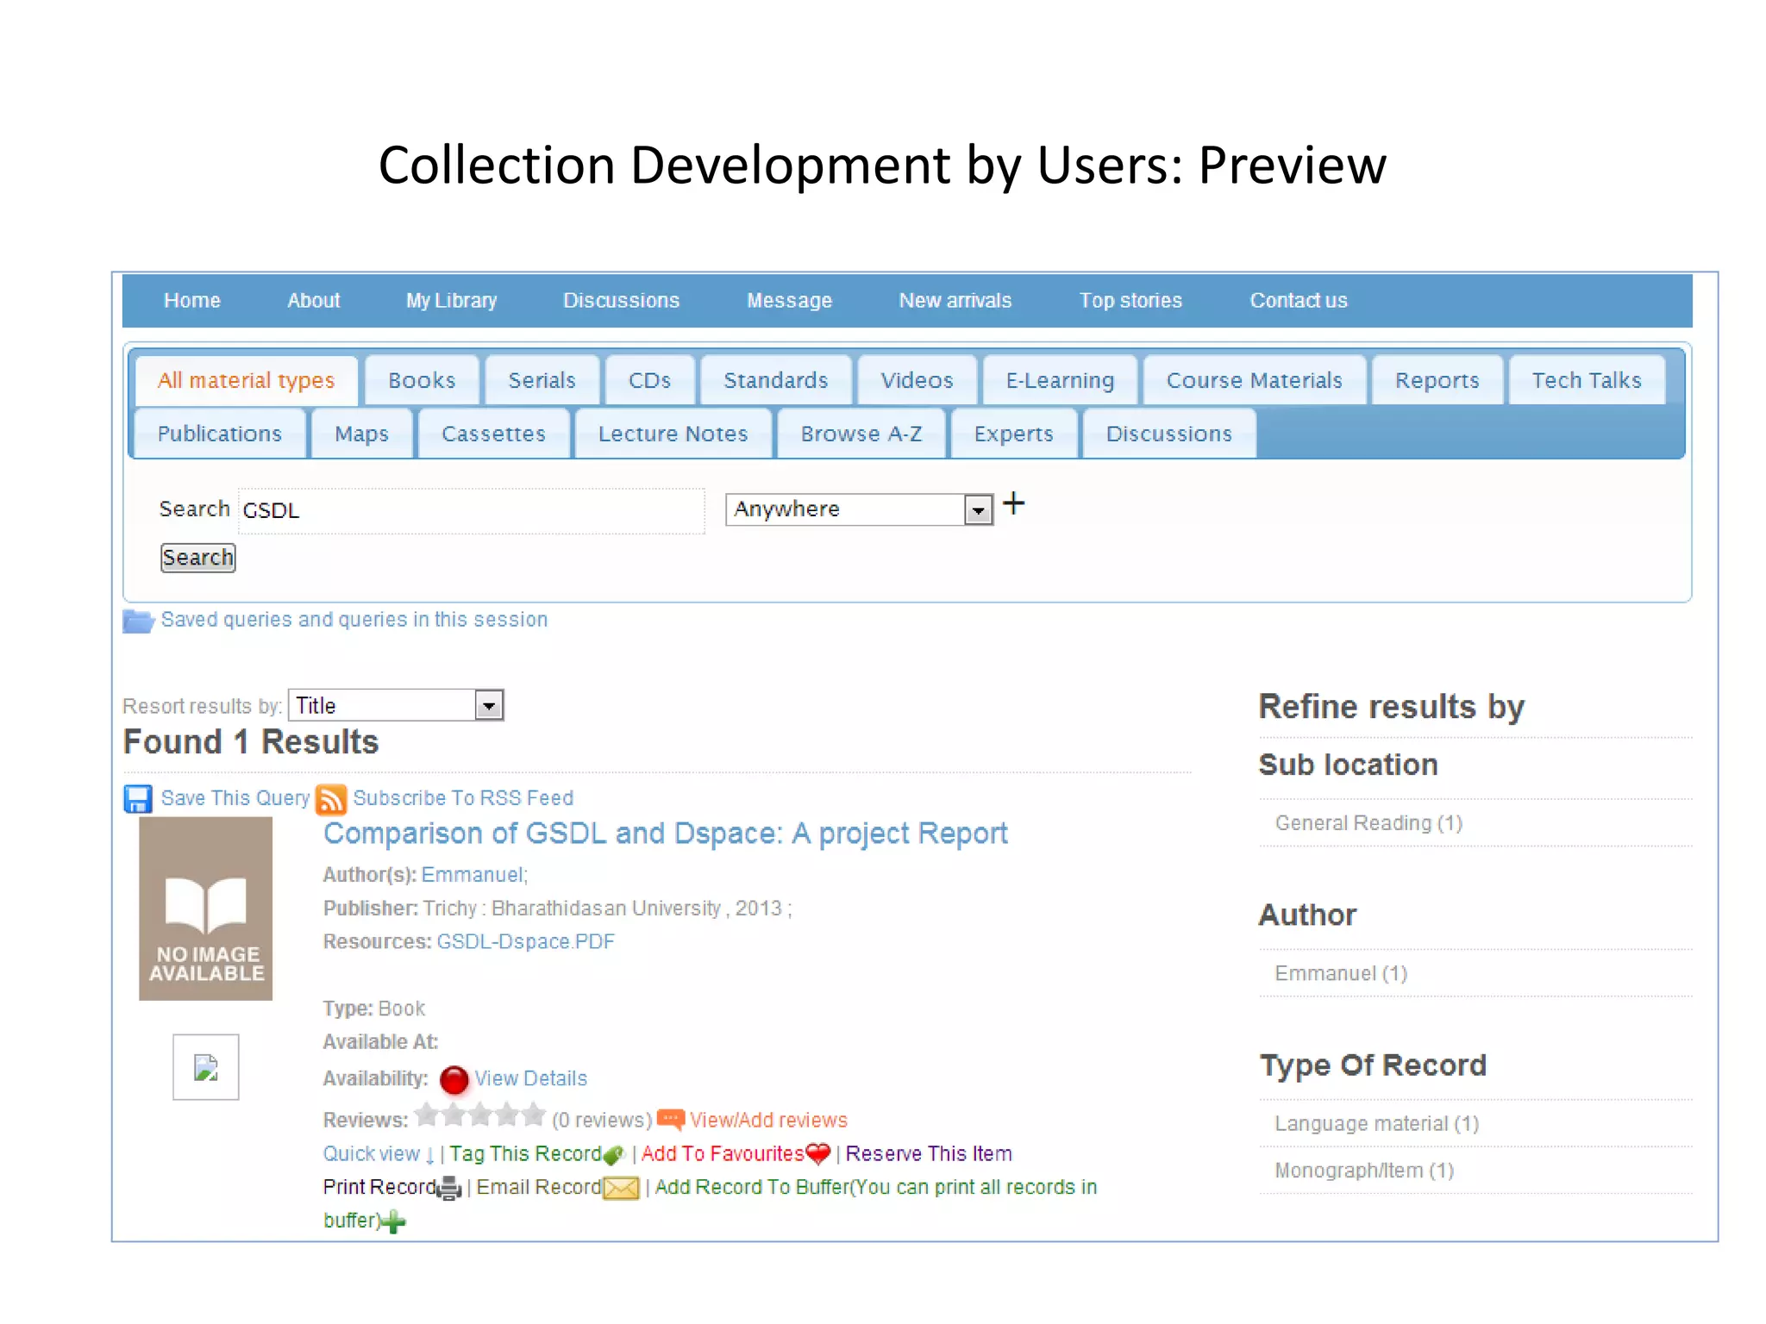
Task: Open the Discussions material tab
Action: [1169, 434]
